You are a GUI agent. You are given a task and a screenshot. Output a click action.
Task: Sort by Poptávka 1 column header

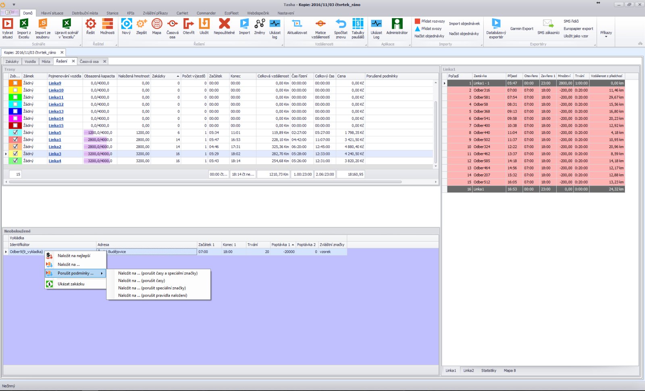coord(283,245)
